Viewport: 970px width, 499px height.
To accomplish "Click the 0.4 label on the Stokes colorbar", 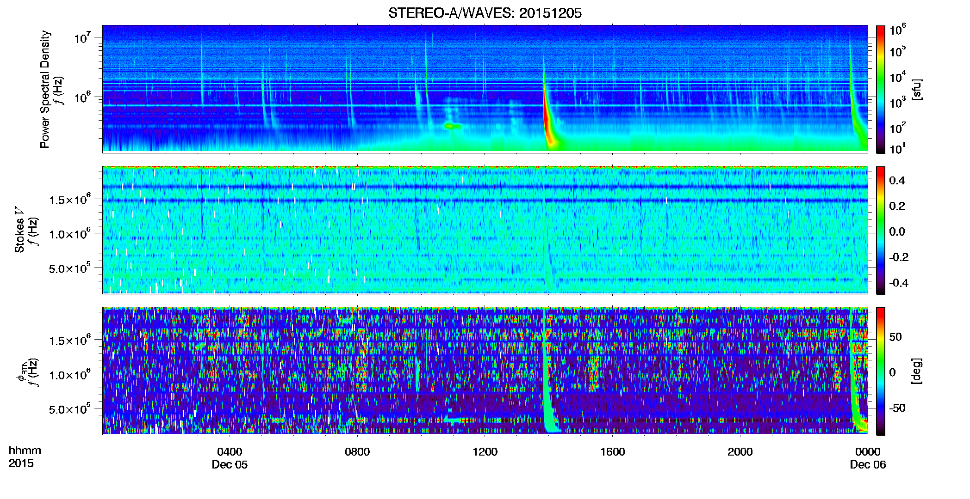I will pyautogui.click(x=897, y=181).
